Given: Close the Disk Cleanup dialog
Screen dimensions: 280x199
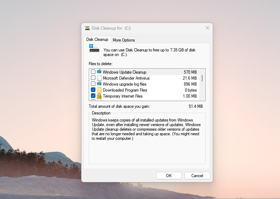Looking at the screenshot, I should coord(207,28).
